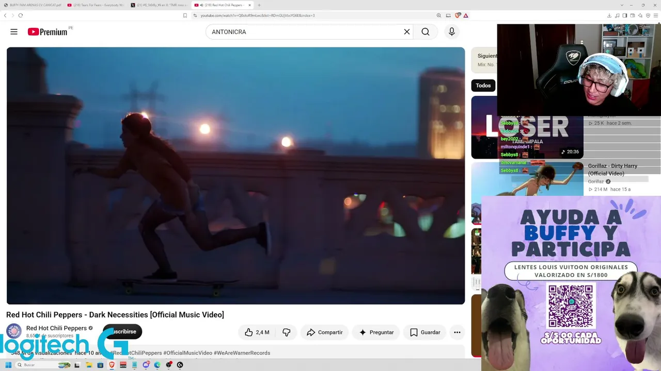661x371 pixels.
Task: Like the Dark Necessities video
Action: pyautogui.click(x=257, y=332)
